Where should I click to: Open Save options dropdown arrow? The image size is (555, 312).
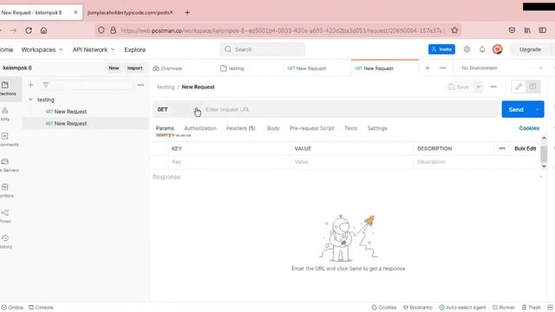(478, 87)
